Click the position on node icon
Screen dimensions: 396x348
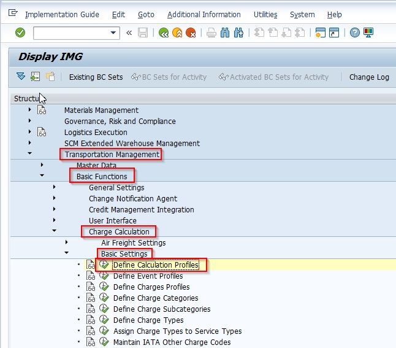coord(35,76)
